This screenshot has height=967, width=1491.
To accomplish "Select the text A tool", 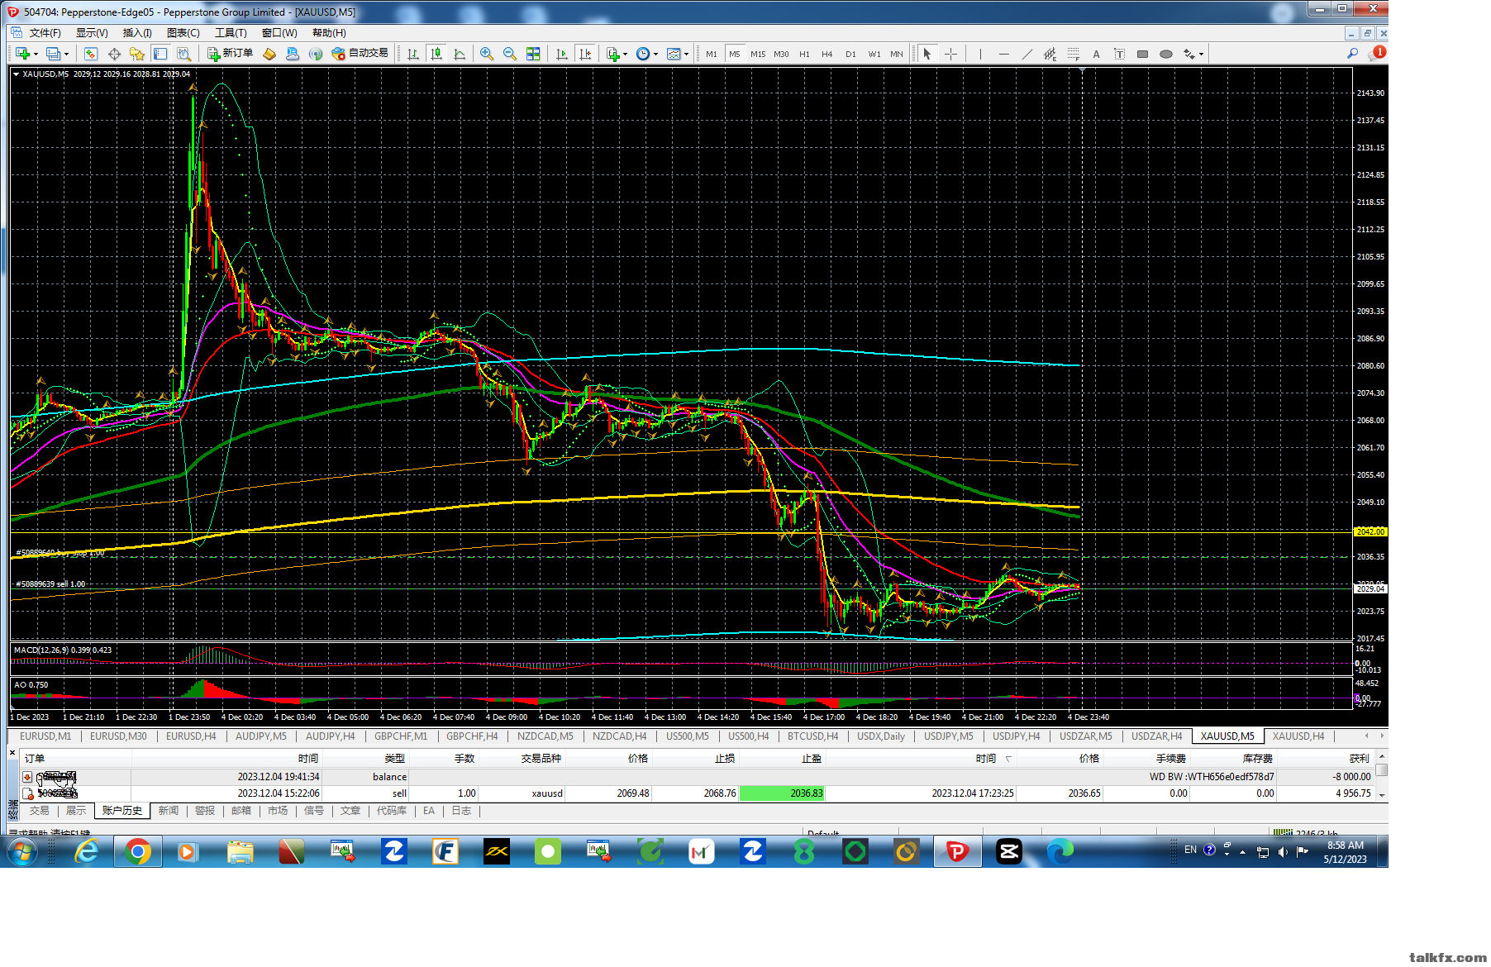I will (1096, 54).
